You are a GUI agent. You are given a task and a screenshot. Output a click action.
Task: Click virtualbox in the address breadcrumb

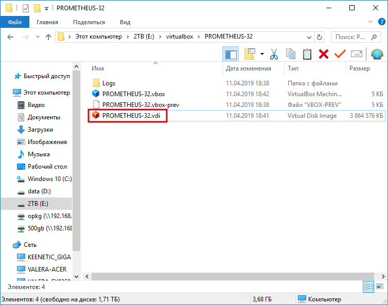coord(180,37)
